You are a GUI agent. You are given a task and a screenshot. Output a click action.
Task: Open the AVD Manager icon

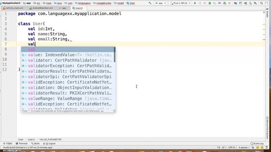coord(241,3)
